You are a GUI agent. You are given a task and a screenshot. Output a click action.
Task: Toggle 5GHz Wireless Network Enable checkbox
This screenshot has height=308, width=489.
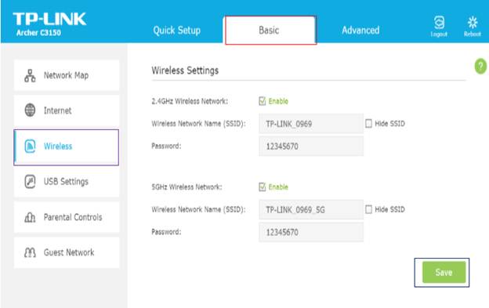(x=263, y=187)
